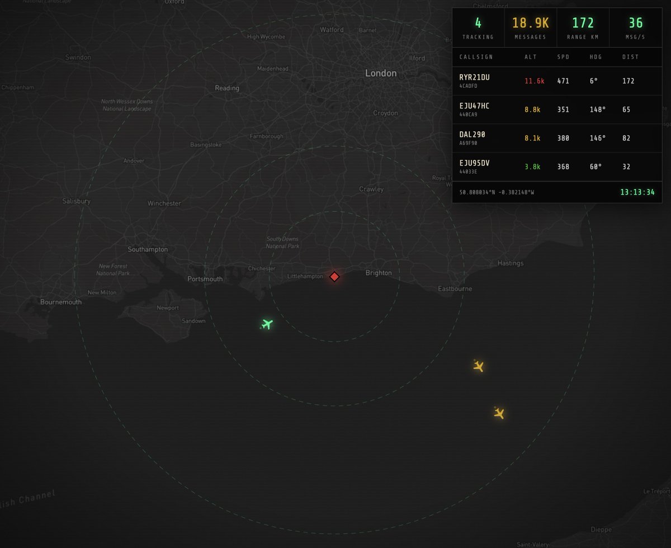Click the 172 distance value in RYR21DU row
The height and width of the screenshot is (548, 671).
pos(628,81)
